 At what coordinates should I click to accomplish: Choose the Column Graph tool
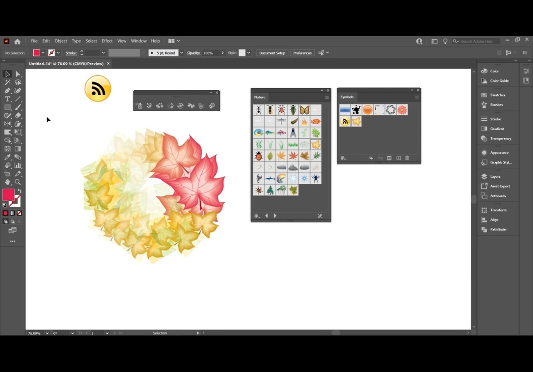pyautogui.click(x=18, y=165)
